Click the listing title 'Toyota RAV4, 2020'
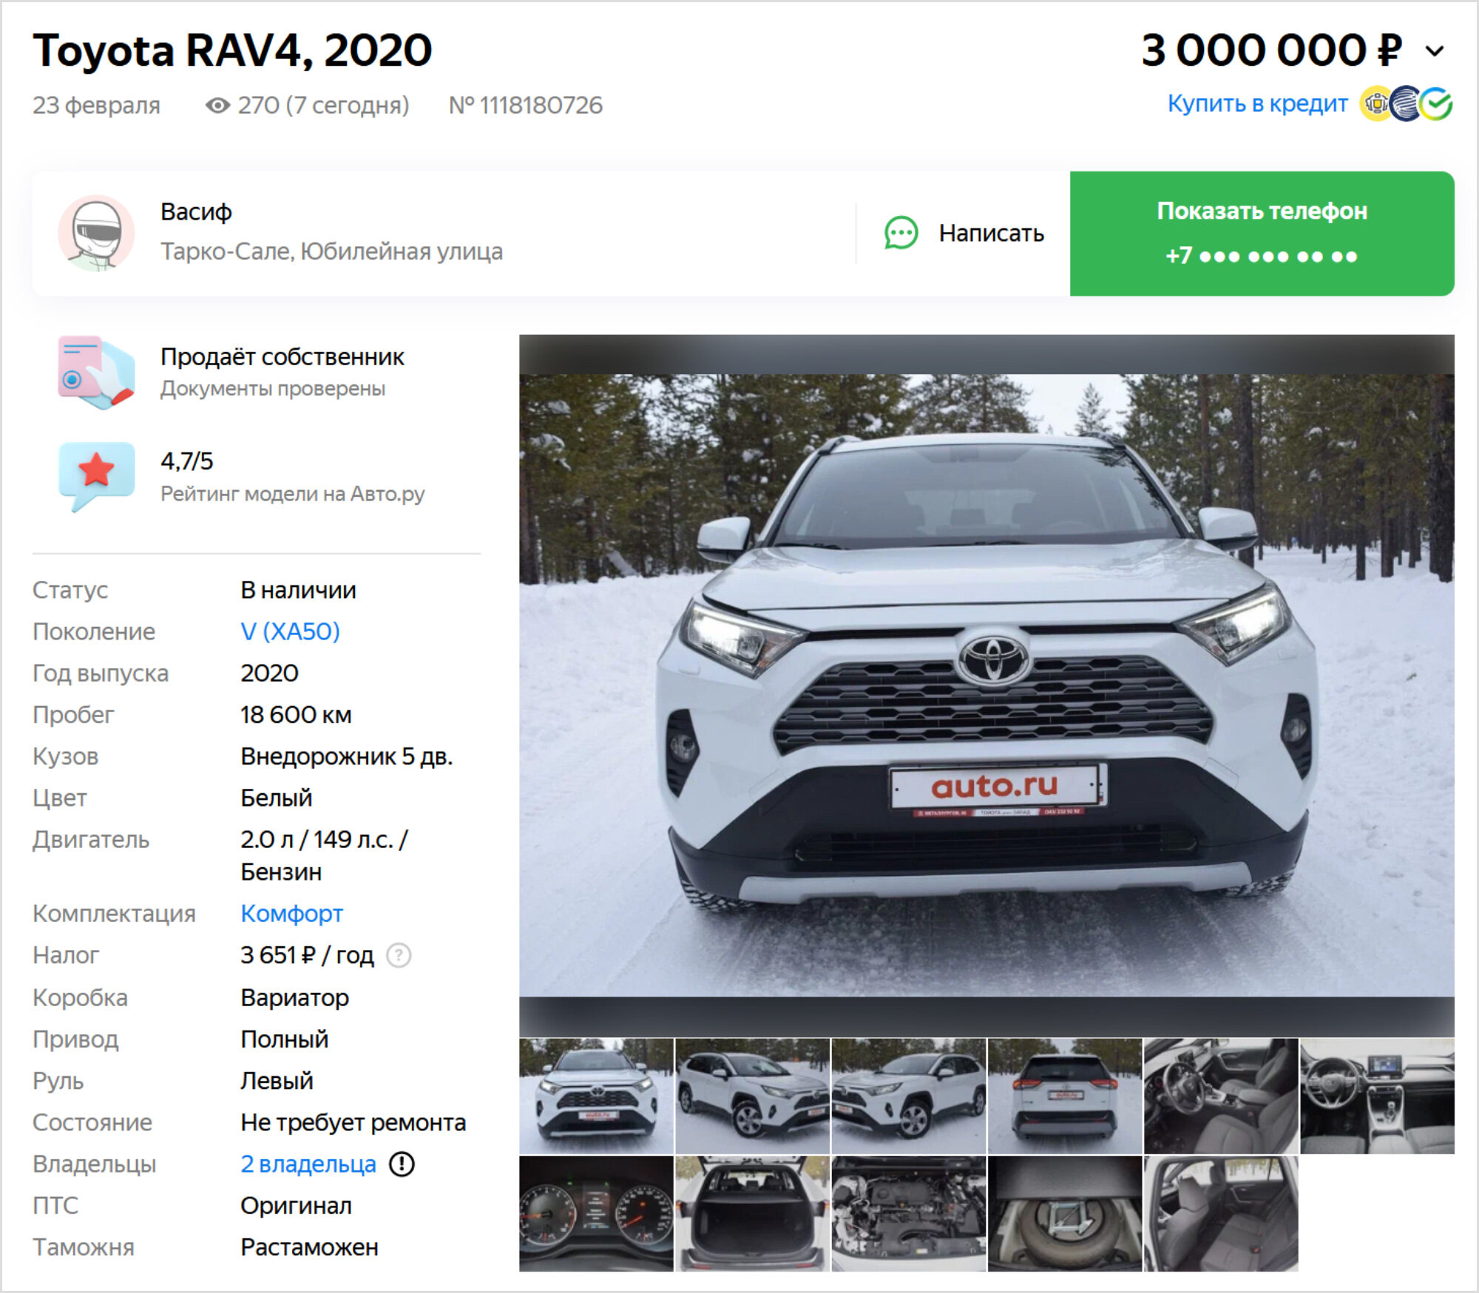Screen dimensions: 1479x1293 (x=232, y=51)
